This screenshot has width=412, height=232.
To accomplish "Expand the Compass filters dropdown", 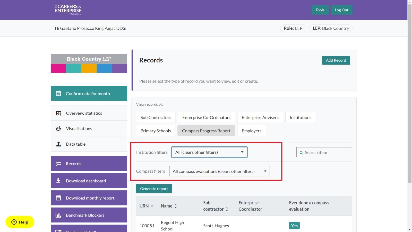I will click(x=219, y=171).
